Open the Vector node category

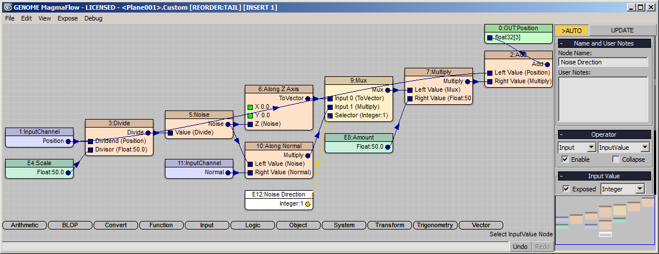point(481,225)
